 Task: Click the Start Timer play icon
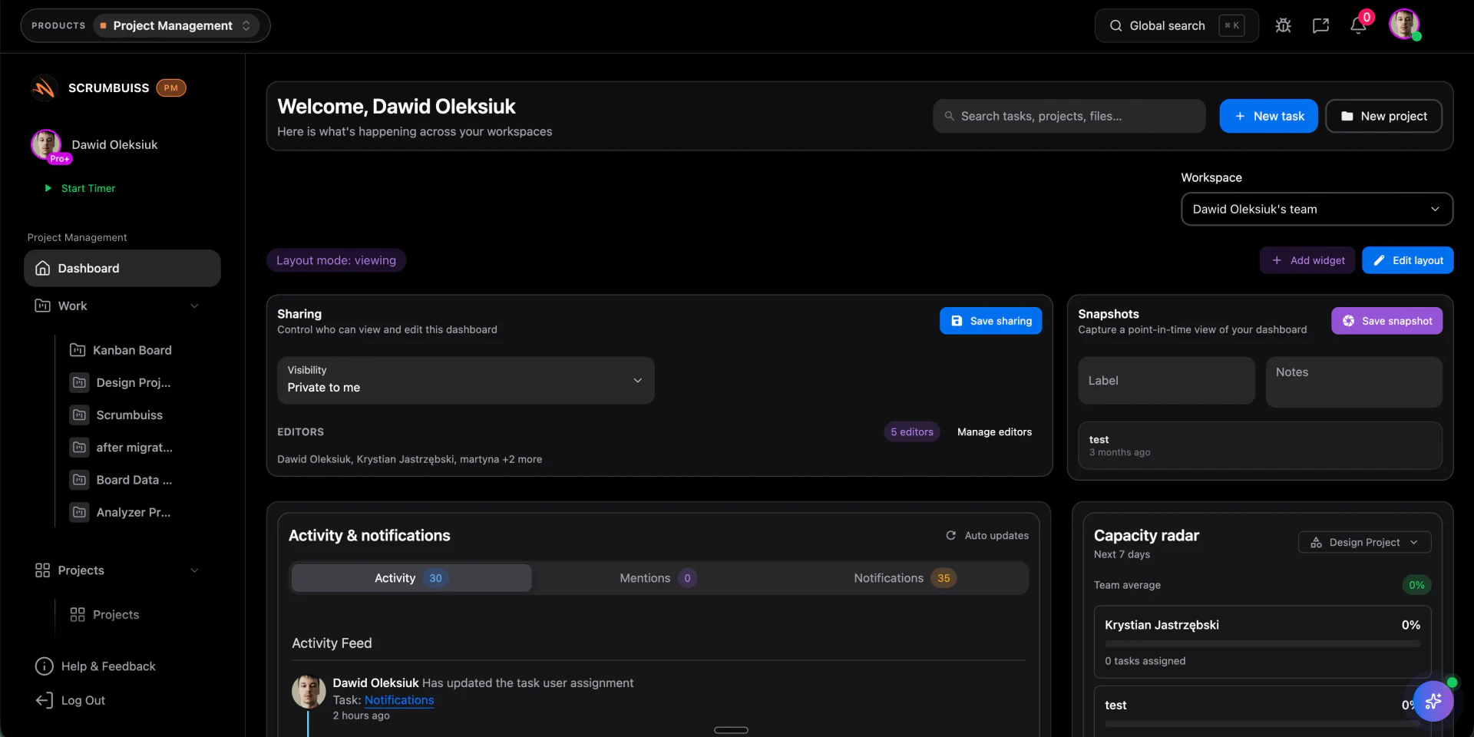pos(48,188)
